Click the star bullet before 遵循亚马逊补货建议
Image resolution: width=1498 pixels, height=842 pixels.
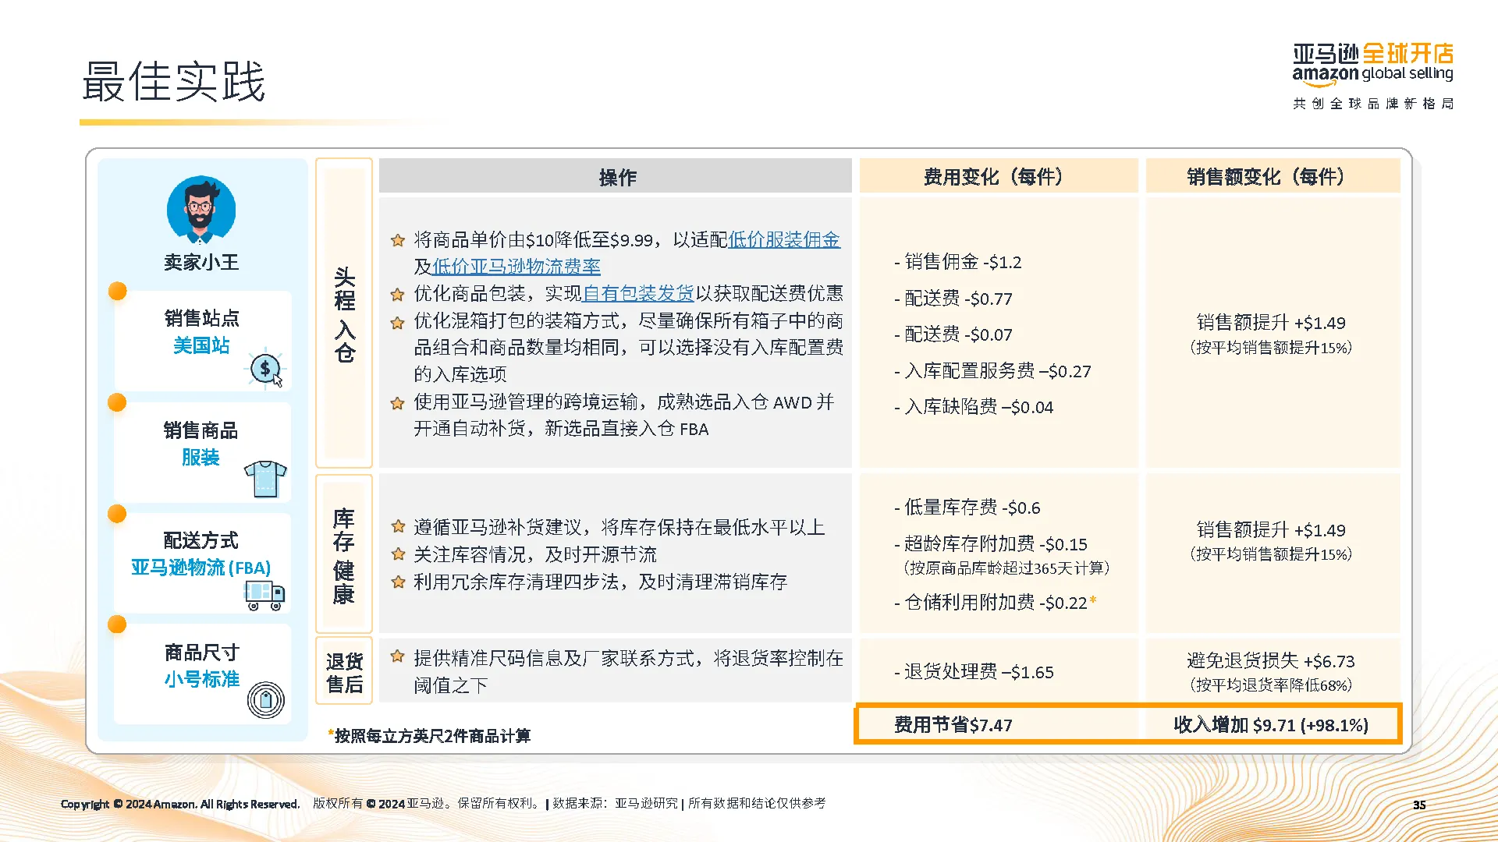398,527
